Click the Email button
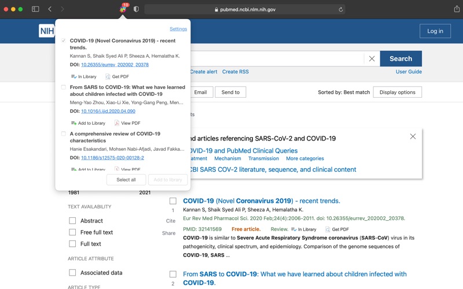The width and height of the screenshot is (463, 289). click(200, 92)
